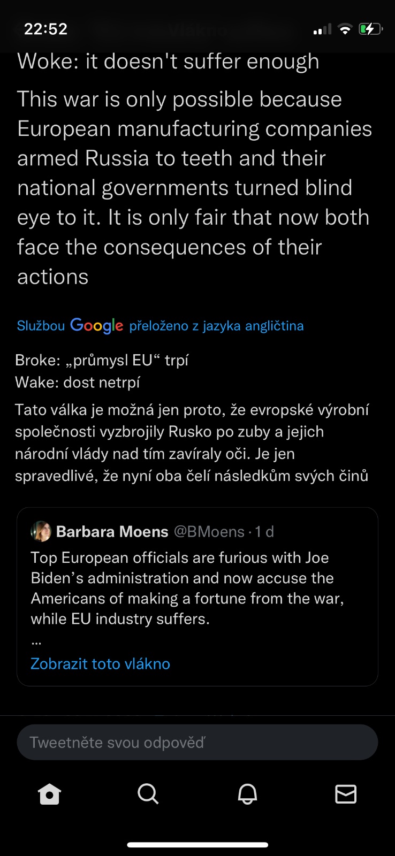This screenshot has height=856, width=395.
Task: Tap Barbara Moens' profile avatar
Action: pos(41,531)
